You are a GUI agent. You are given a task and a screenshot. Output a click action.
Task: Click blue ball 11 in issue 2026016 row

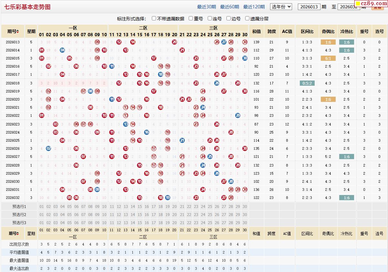(x=112, y=66)
